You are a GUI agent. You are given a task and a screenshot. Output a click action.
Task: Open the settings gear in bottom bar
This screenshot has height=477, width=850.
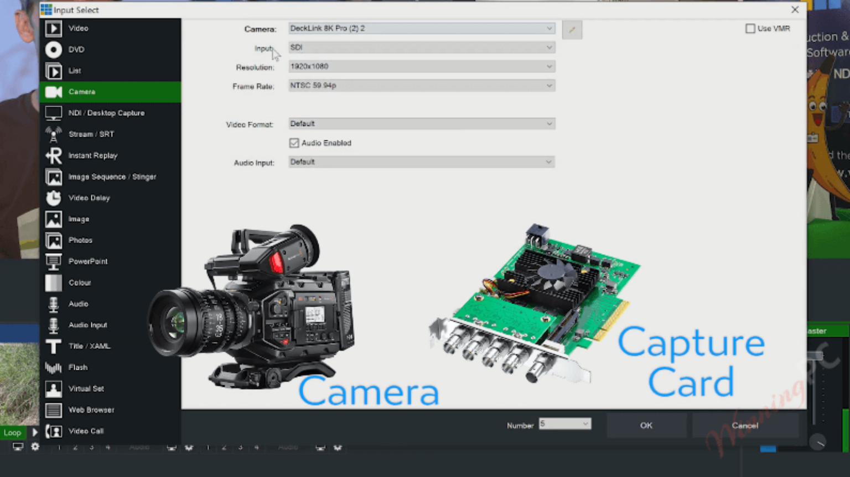tap(35, 447)
